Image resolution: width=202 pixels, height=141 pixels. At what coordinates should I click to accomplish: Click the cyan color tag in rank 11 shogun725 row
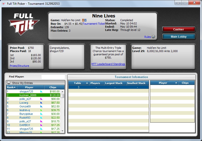41,129
